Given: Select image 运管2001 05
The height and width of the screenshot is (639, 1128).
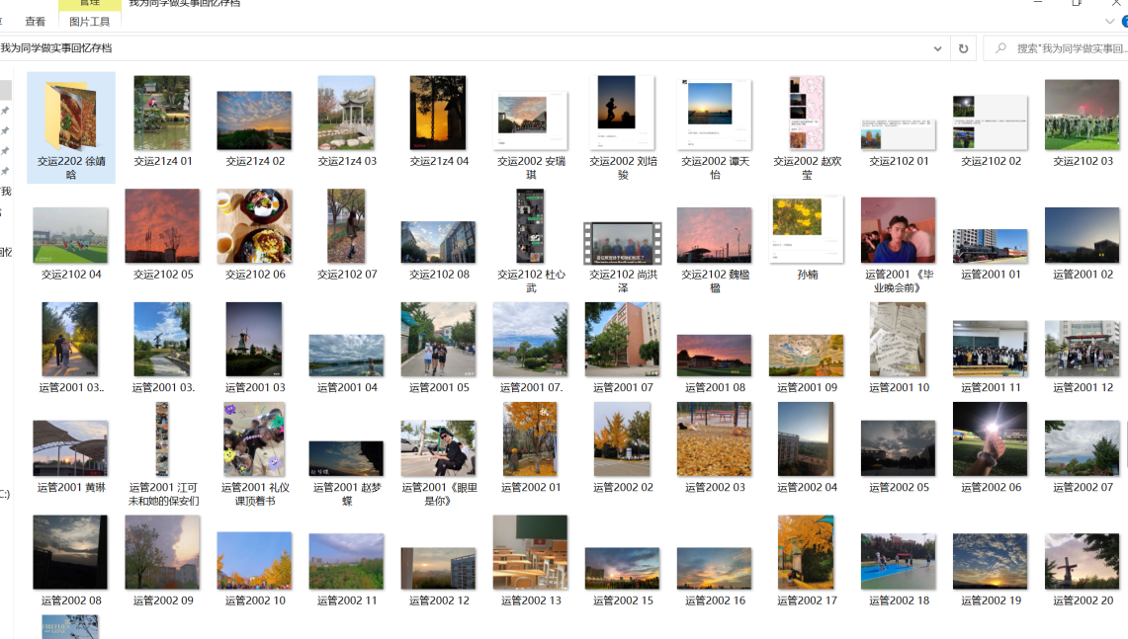Looking at the screenshot, I should click(x=439, y=340).
